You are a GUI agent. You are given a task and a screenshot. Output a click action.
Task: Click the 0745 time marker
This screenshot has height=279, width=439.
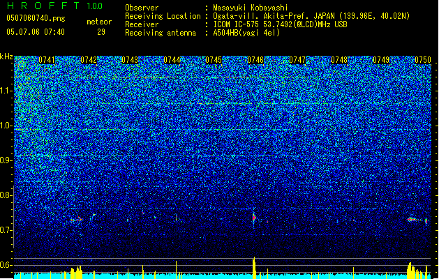[x=214, y=60]
